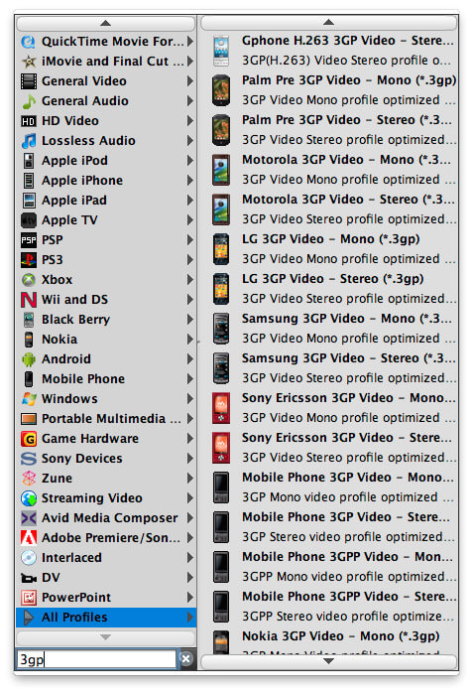Click the PS3 PlayStation icon

click(x=29, y=260)
